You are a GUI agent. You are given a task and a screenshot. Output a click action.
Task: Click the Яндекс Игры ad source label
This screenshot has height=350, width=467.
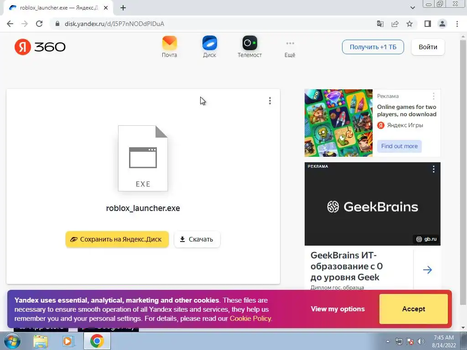(x=400, y=125)
